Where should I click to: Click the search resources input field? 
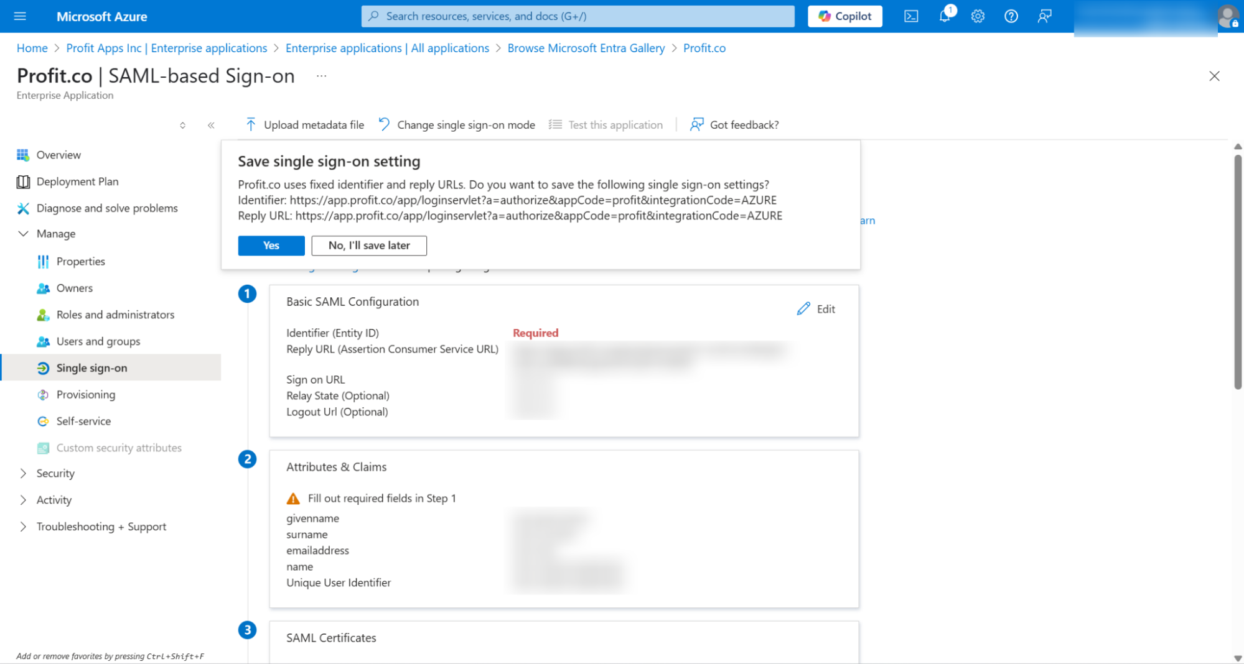pos(578,16)
